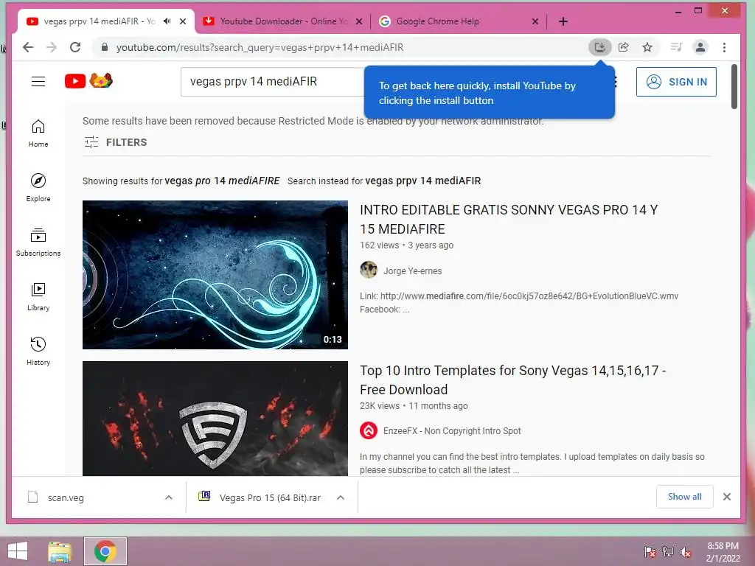
Task: Share this page icon in address bar
Action: click(624, 47)
